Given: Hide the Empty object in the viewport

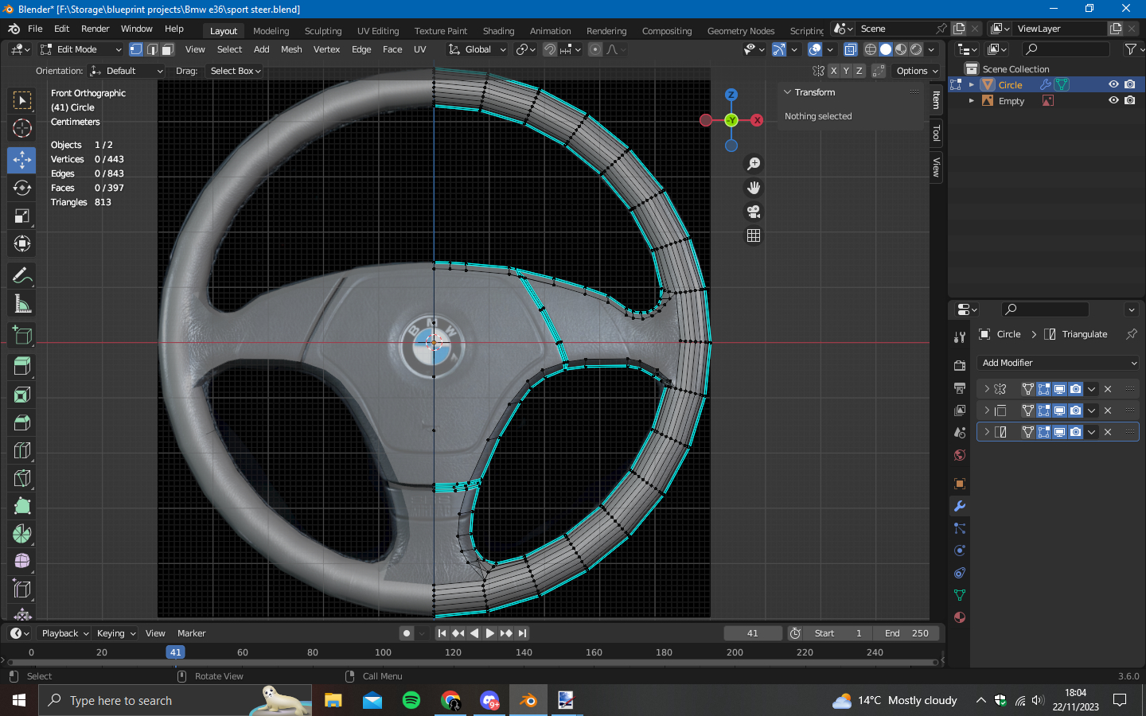Looking at the screenshot, I should click(1113, 101).
